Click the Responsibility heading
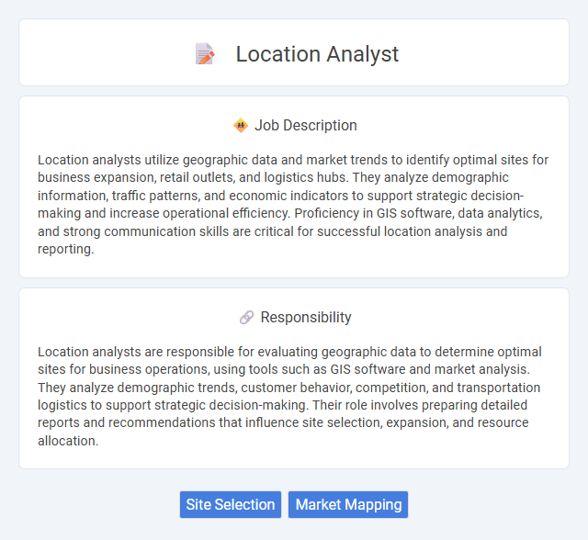 tap(306, 317)
